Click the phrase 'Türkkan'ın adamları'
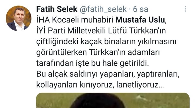The height and width of the screenshot is (108, 195). tap(124, 52)
